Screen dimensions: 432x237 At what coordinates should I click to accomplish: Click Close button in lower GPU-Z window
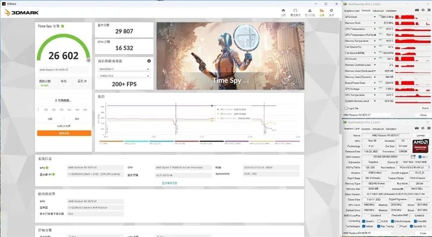(423, 233)
